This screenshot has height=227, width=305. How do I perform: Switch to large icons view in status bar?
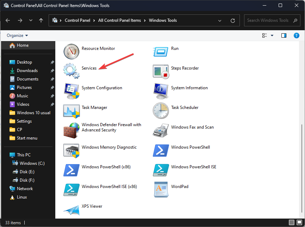(299, 222)
